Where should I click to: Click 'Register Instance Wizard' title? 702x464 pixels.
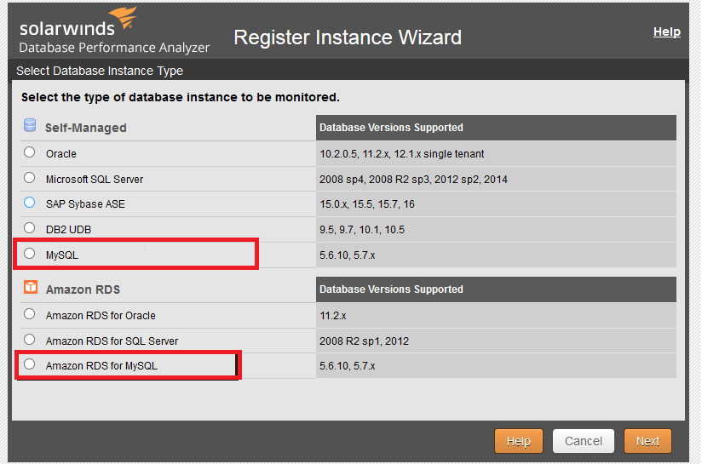(348, 37)
